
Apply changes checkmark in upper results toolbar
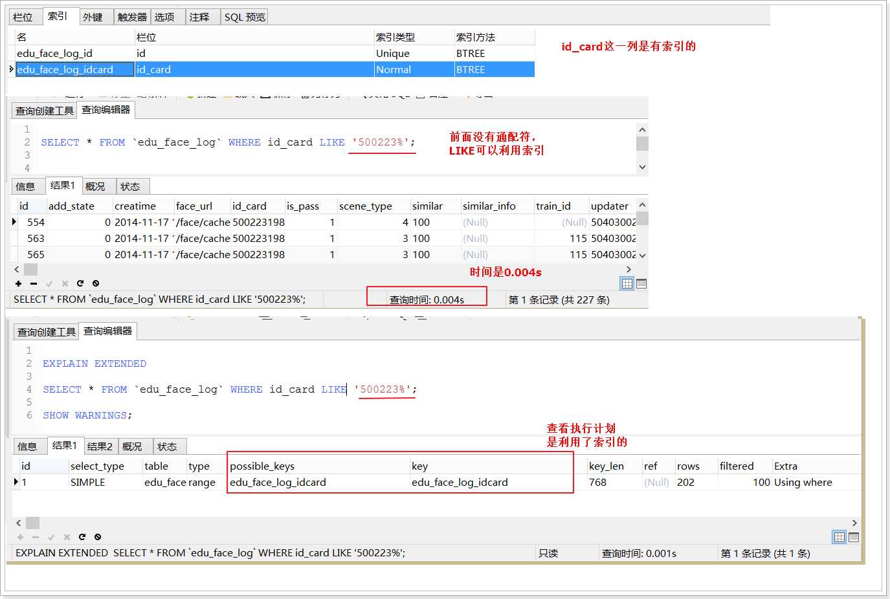tap(49, 283)
